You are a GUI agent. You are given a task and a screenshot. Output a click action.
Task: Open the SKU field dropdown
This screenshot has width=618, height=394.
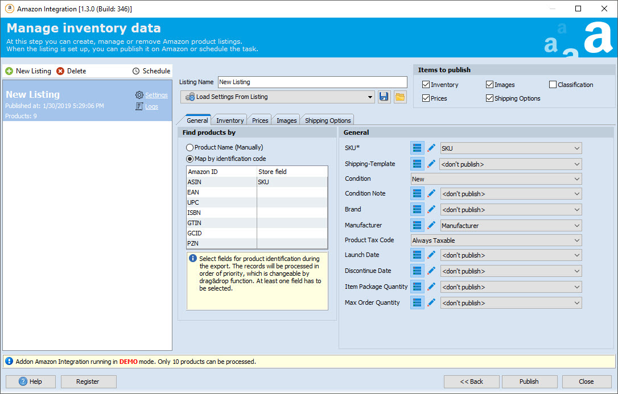pyautogui.click(x=511, y=148)
